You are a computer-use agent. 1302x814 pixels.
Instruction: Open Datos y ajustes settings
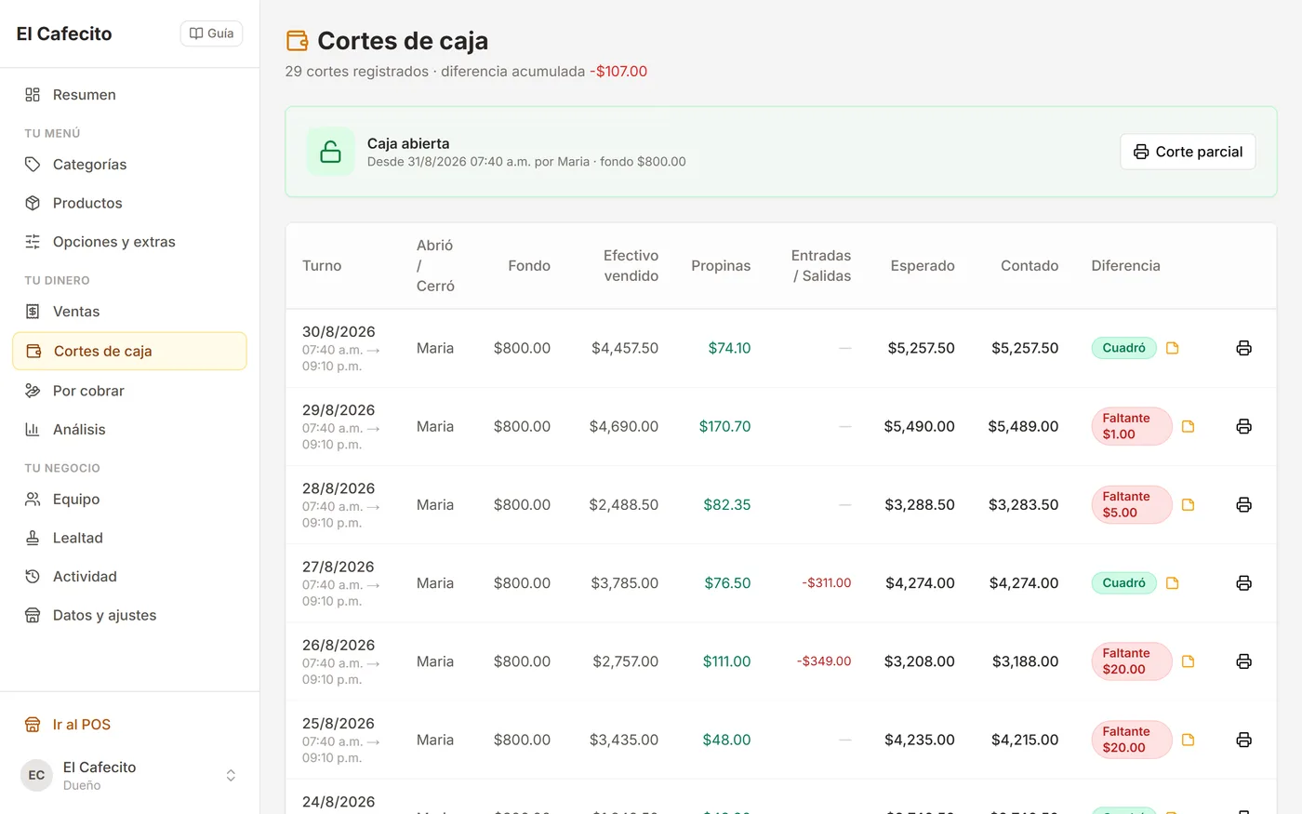pos(129,616)
